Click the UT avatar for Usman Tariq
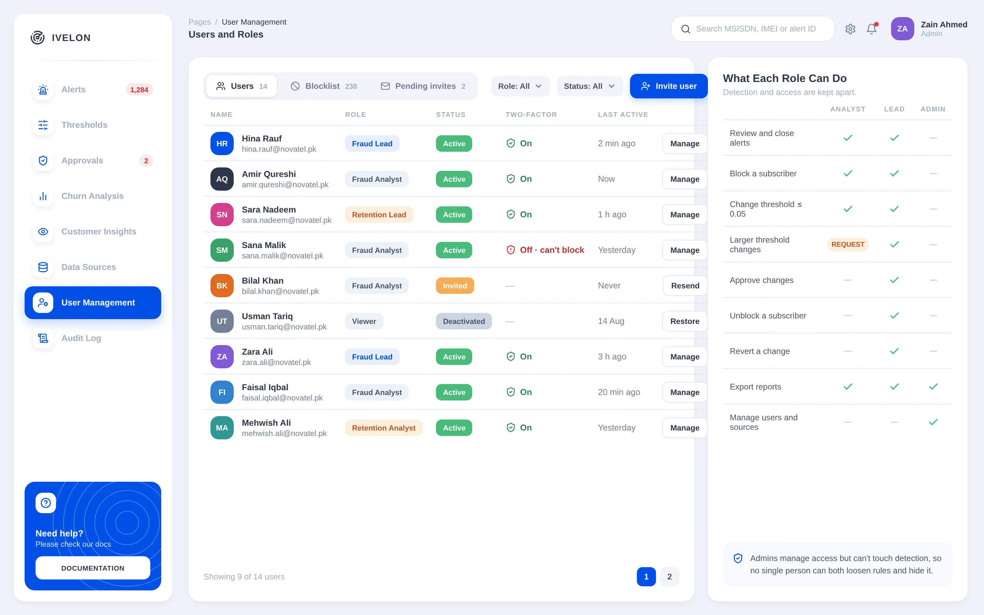 click(x=222, y=321)
